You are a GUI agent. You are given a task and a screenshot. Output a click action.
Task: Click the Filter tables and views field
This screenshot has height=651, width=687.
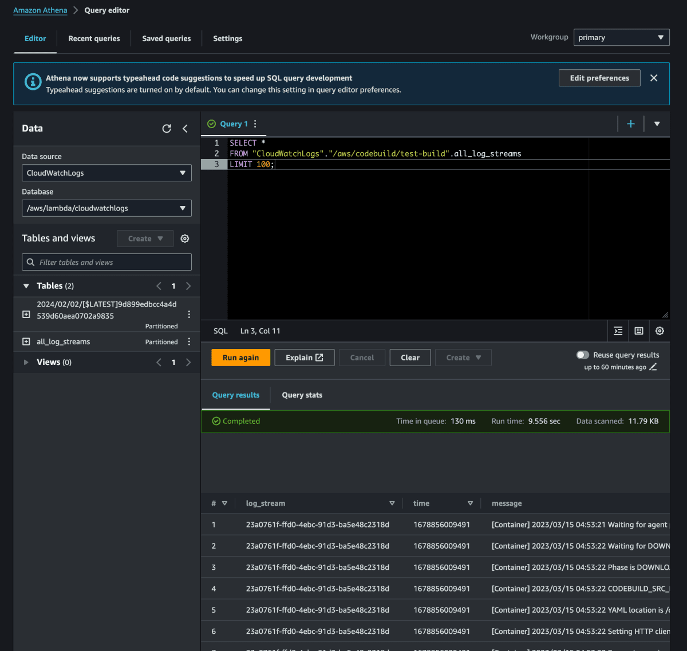point(106,263)
